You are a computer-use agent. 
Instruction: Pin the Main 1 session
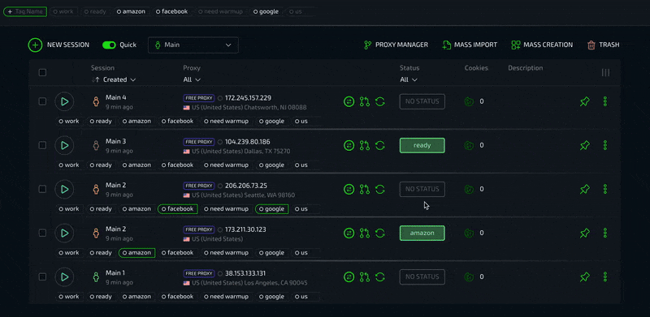585,276
